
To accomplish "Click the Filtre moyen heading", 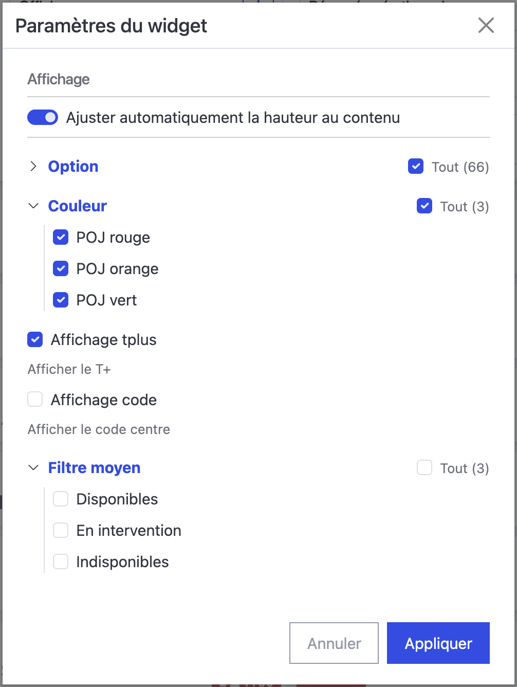I will [94, 468].
